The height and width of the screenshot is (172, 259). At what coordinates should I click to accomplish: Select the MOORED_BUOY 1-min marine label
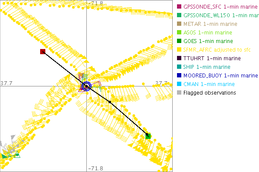coord(221,75)
